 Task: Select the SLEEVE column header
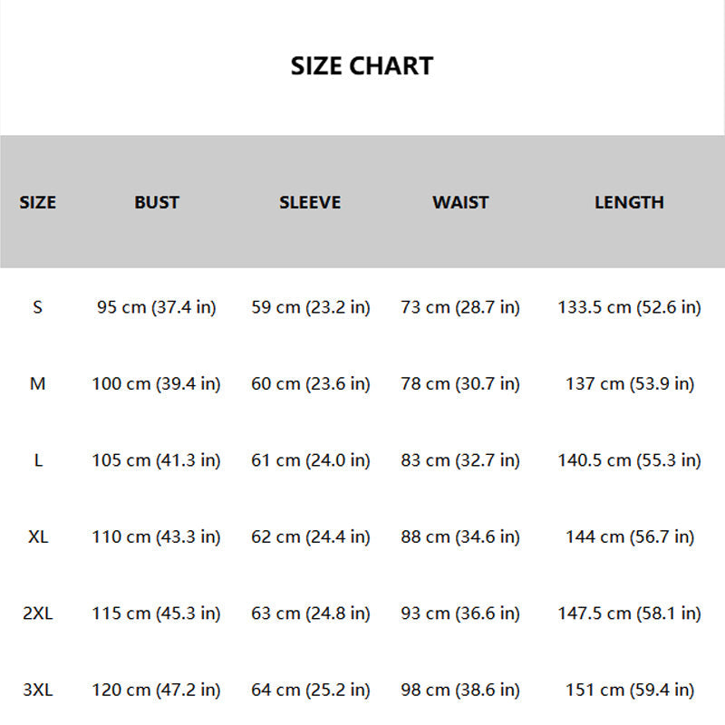(310, 202)
